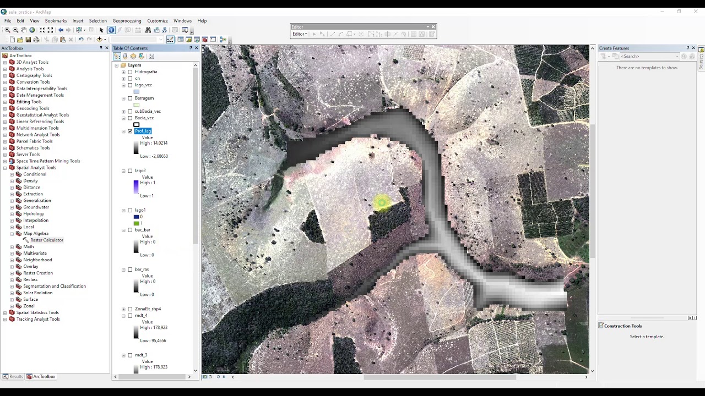Select the Zoom Out tool
This screenshot has width=705, height=396.
tap(15, 30)
